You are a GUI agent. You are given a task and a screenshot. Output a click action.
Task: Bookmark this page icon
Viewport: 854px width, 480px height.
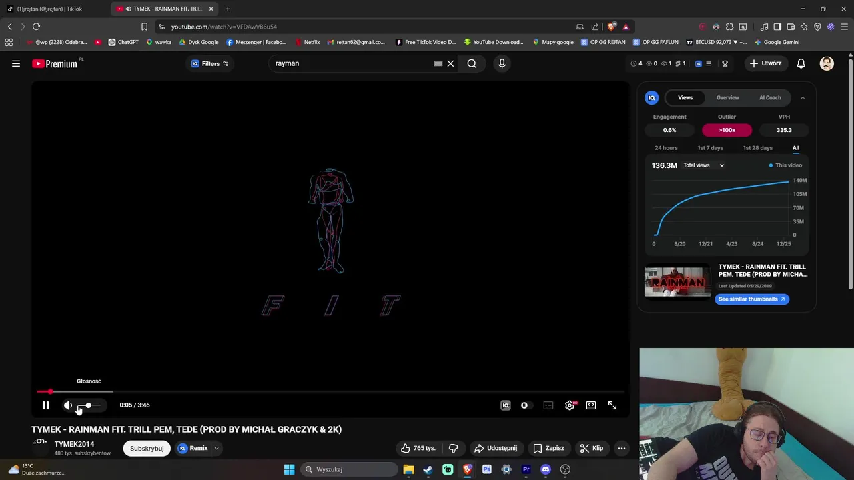(x=144, y=27)
